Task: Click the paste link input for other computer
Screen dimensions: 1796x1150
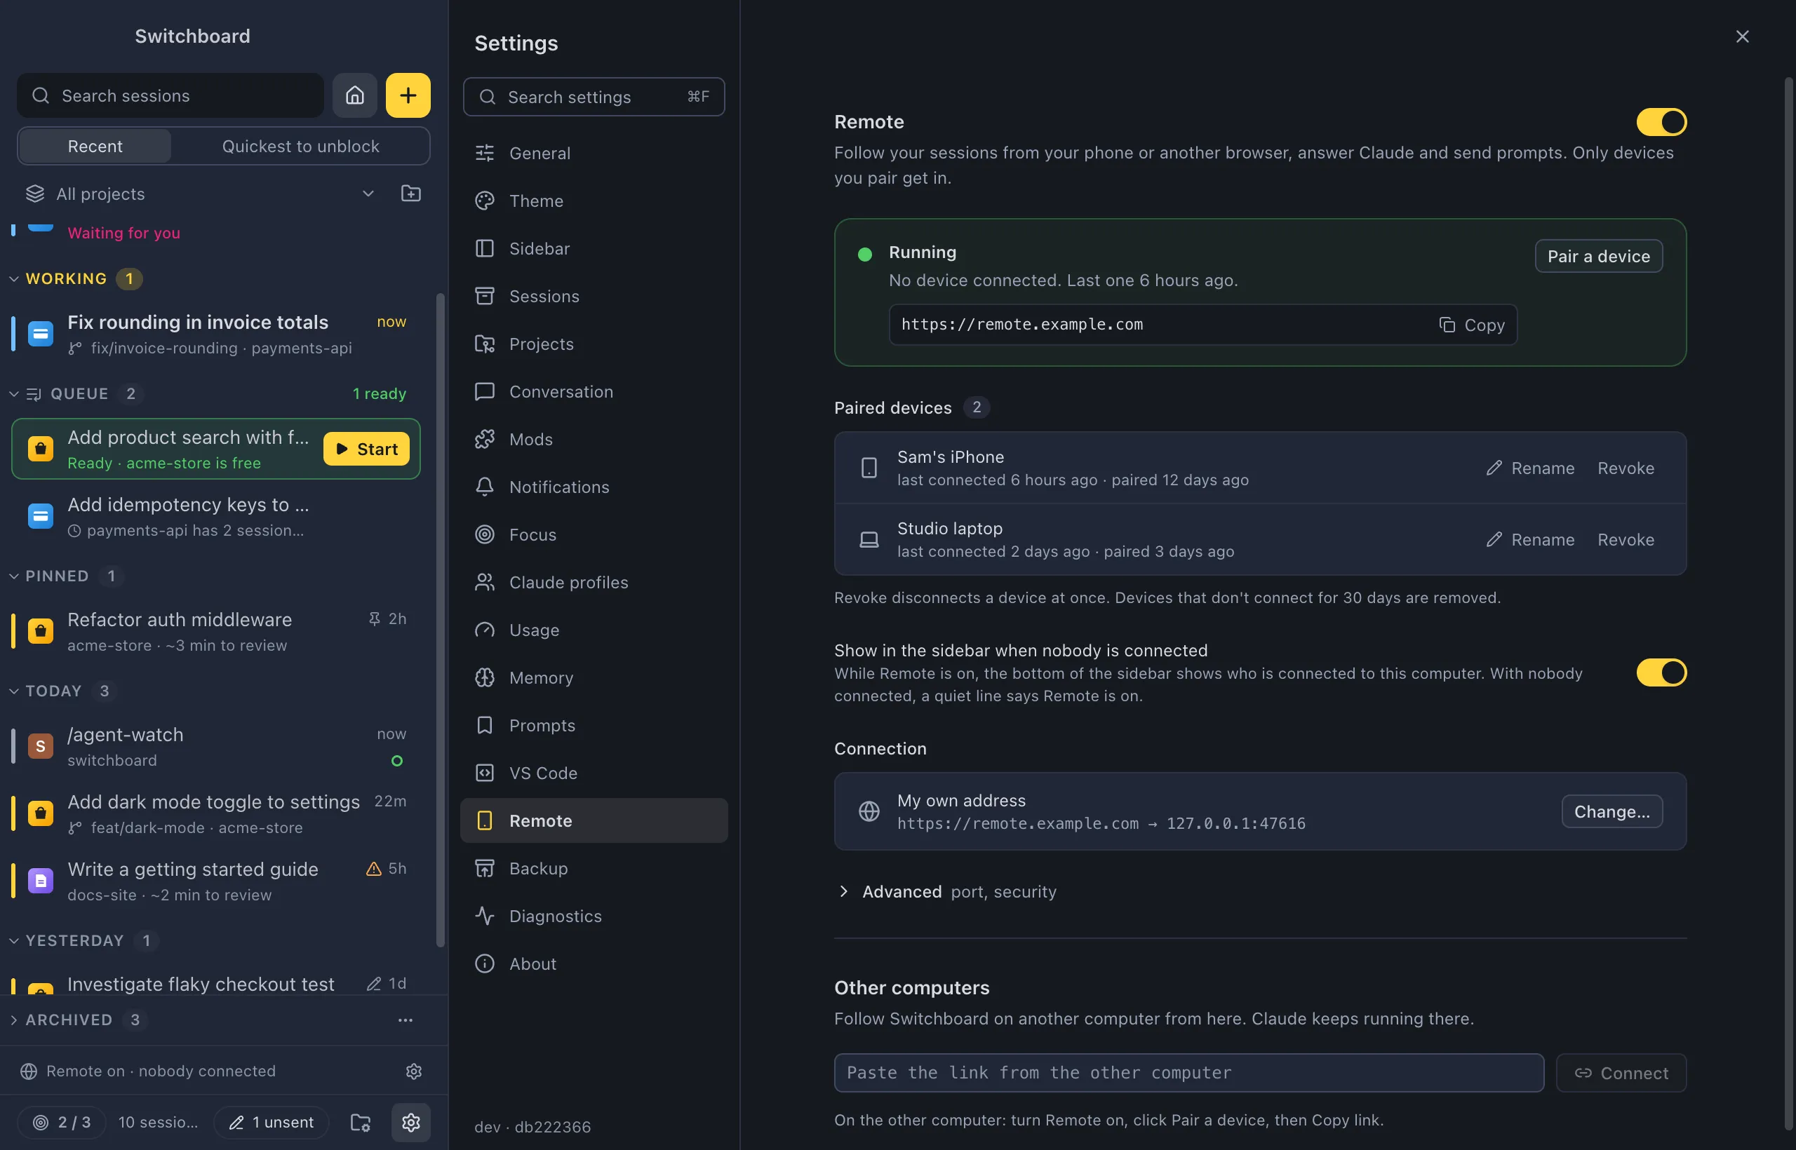Action: point(1188,1072)
